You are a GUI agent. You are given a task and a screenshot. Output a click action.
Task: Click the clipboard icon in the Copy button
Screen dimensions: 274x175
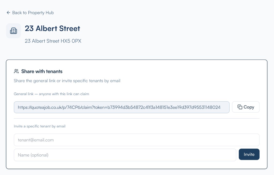click(x=240, y=107)
